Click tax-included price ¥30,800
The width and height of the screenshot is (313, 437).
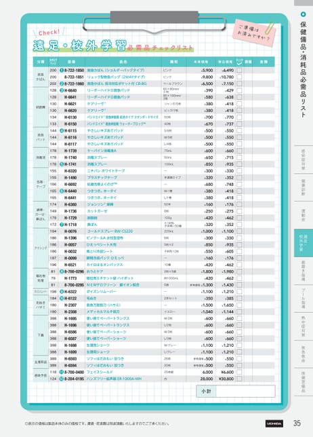[226, 379]
